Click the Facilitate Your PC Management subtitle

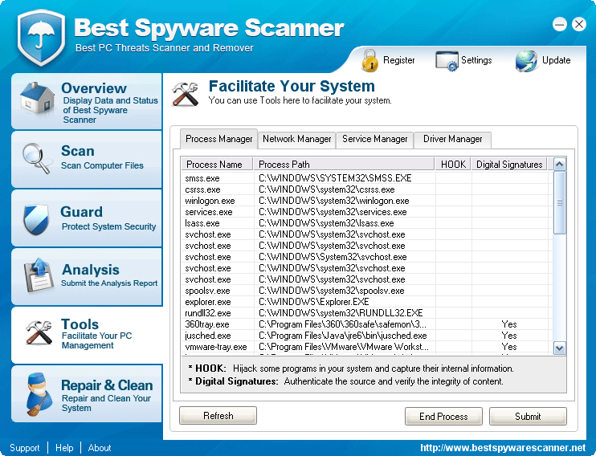96,340
